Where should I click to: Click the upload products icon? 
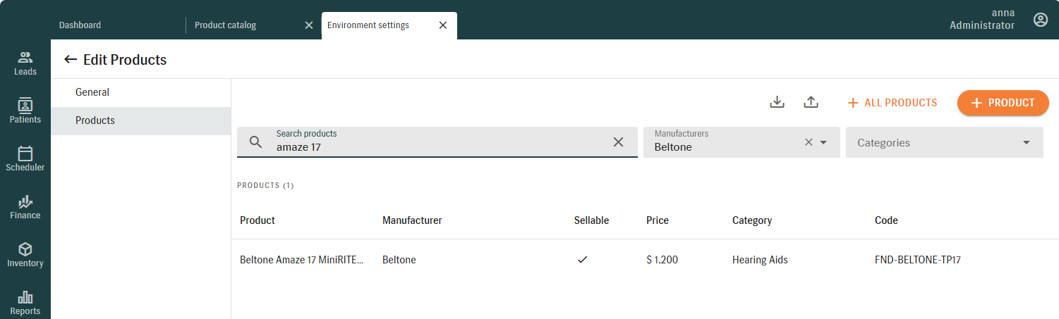click(811, 103)
